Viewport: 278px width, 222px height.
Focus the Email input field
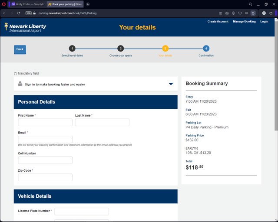pyautogui.click(x=45, y=139)
